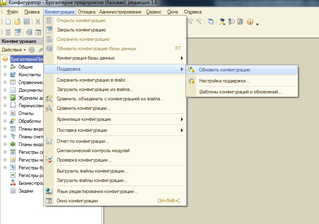This screenshot has width=319, height=224.
Task: Select БухгалтерияПредприятия root tree item
Action: pos(27,59)
